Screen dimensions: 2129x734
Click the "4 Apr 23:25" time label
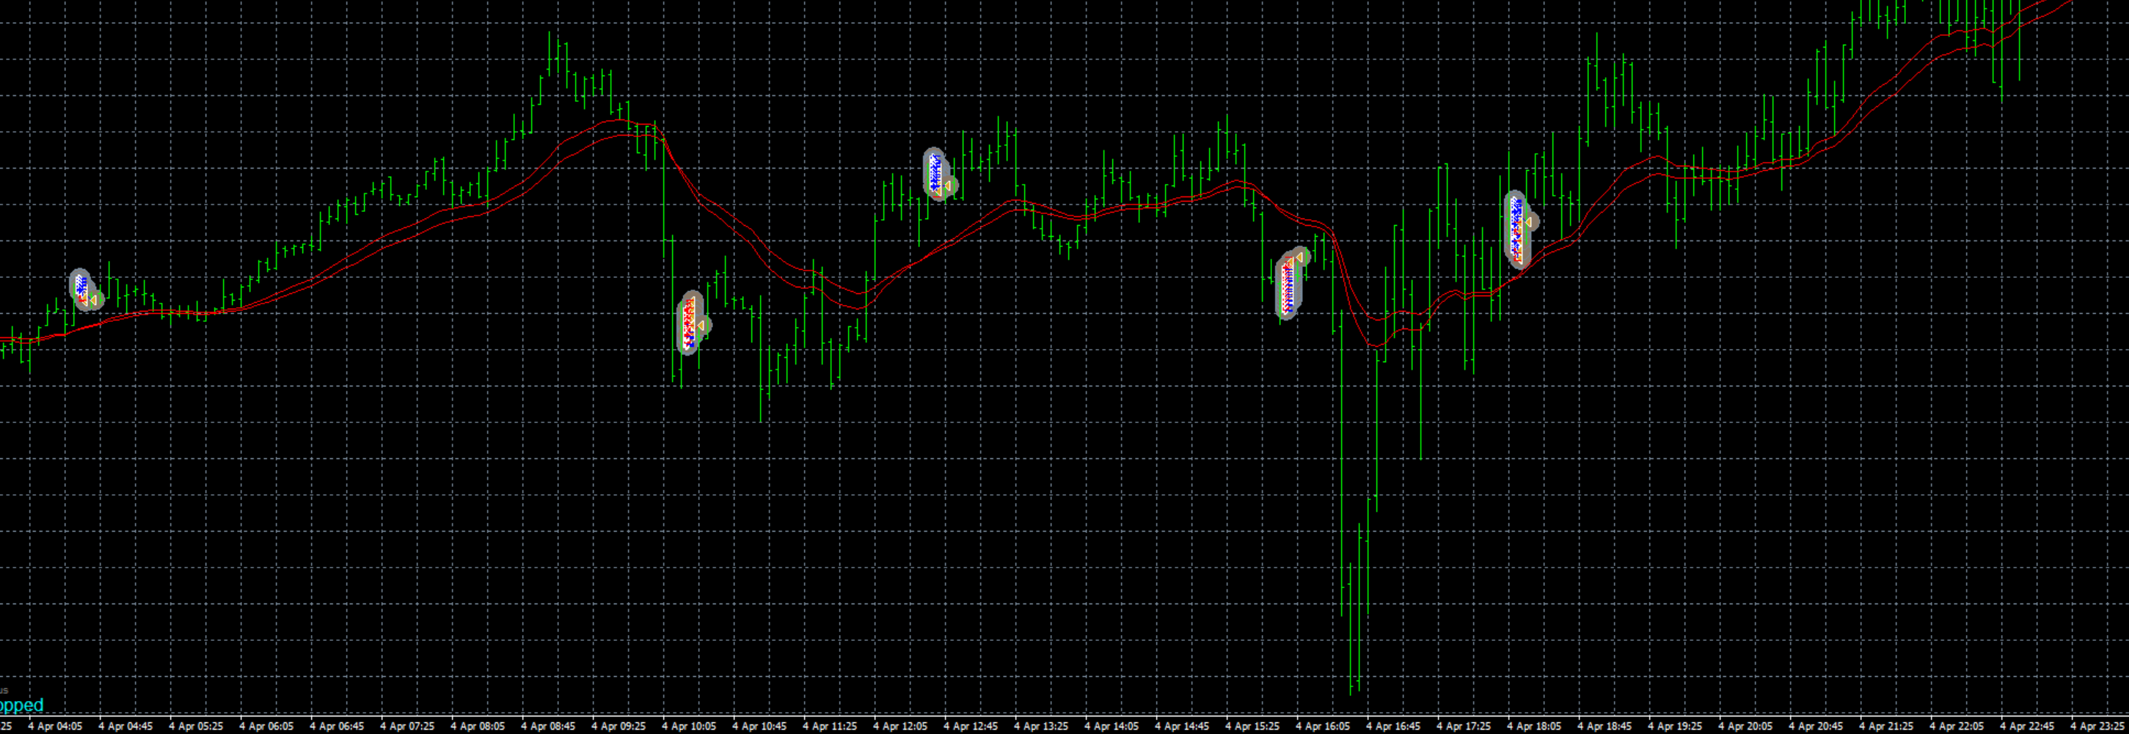pos(2097,727)
